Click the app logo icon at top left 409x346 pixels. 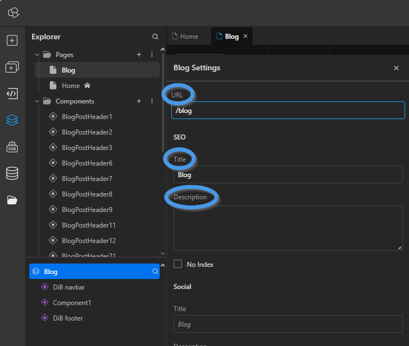tap(13, 13)
